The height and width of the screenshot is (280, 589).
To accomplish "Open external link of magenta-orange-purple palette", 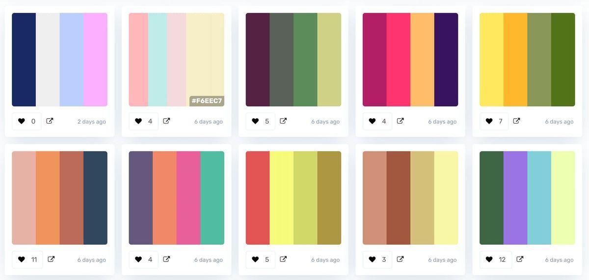I will pyautogui.click(x=400, y=121).
